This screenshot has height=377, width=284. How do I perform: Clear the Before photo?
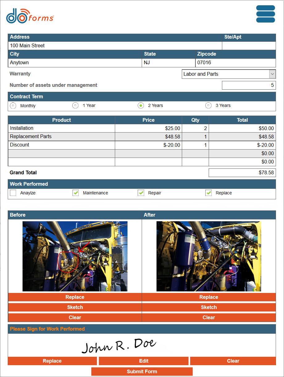pyautogui.click(x=75, y=318)
